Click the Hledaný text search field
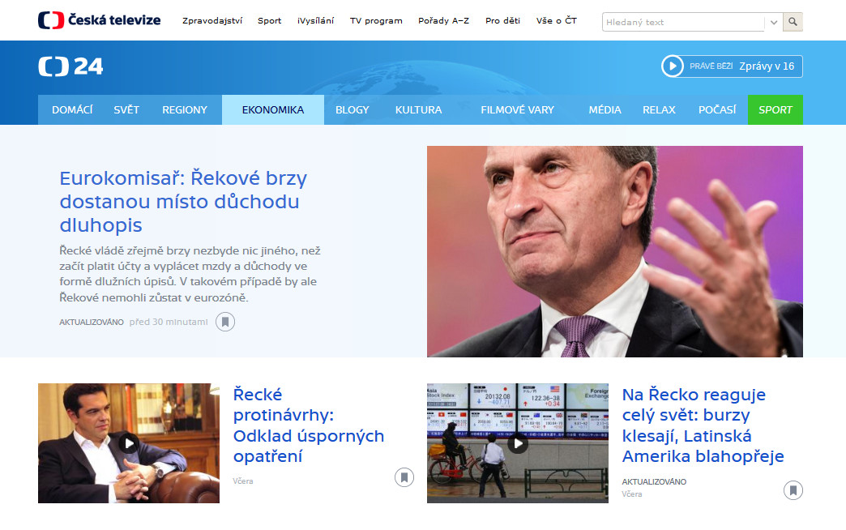 point(683,22)
